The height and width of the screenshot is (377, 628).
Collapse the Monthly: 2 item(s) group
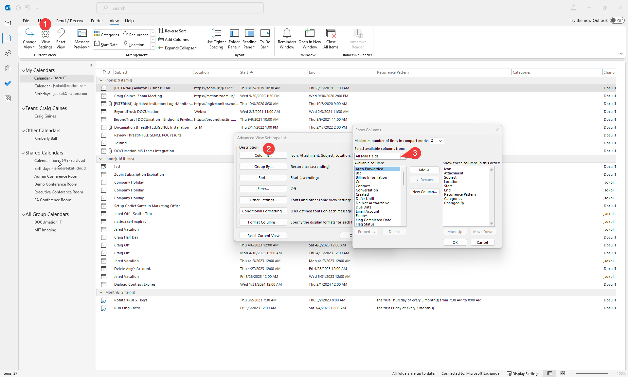[101, 292]
